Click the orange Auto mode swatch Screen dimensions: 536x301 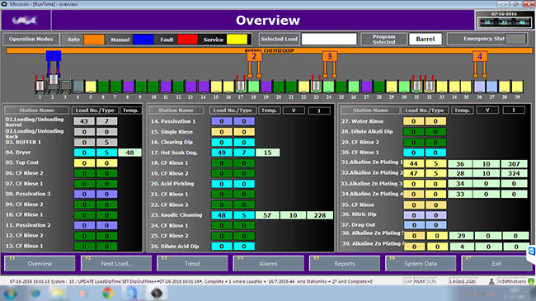pos(94,40)
